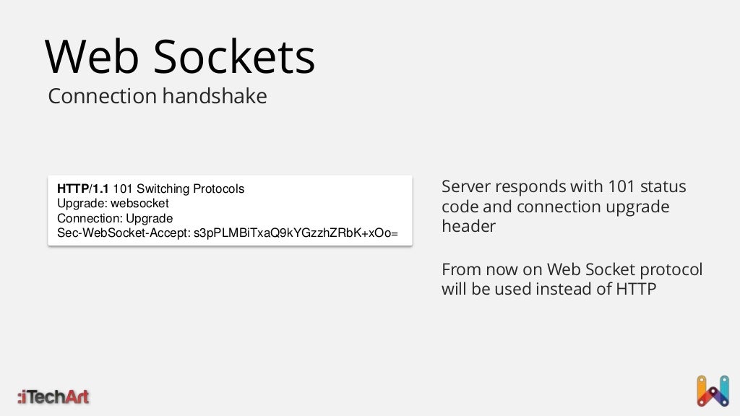The width and height of the screenshot is (740, 416).
Task: Click the HTTP/1.1 101 Switching Protocols line
Action: pyautogui.click(x=150, y=188)
